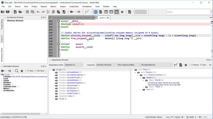Click the Cut scissors icon
This screenshot has height=119, width=213.
[x=48, y=12]
